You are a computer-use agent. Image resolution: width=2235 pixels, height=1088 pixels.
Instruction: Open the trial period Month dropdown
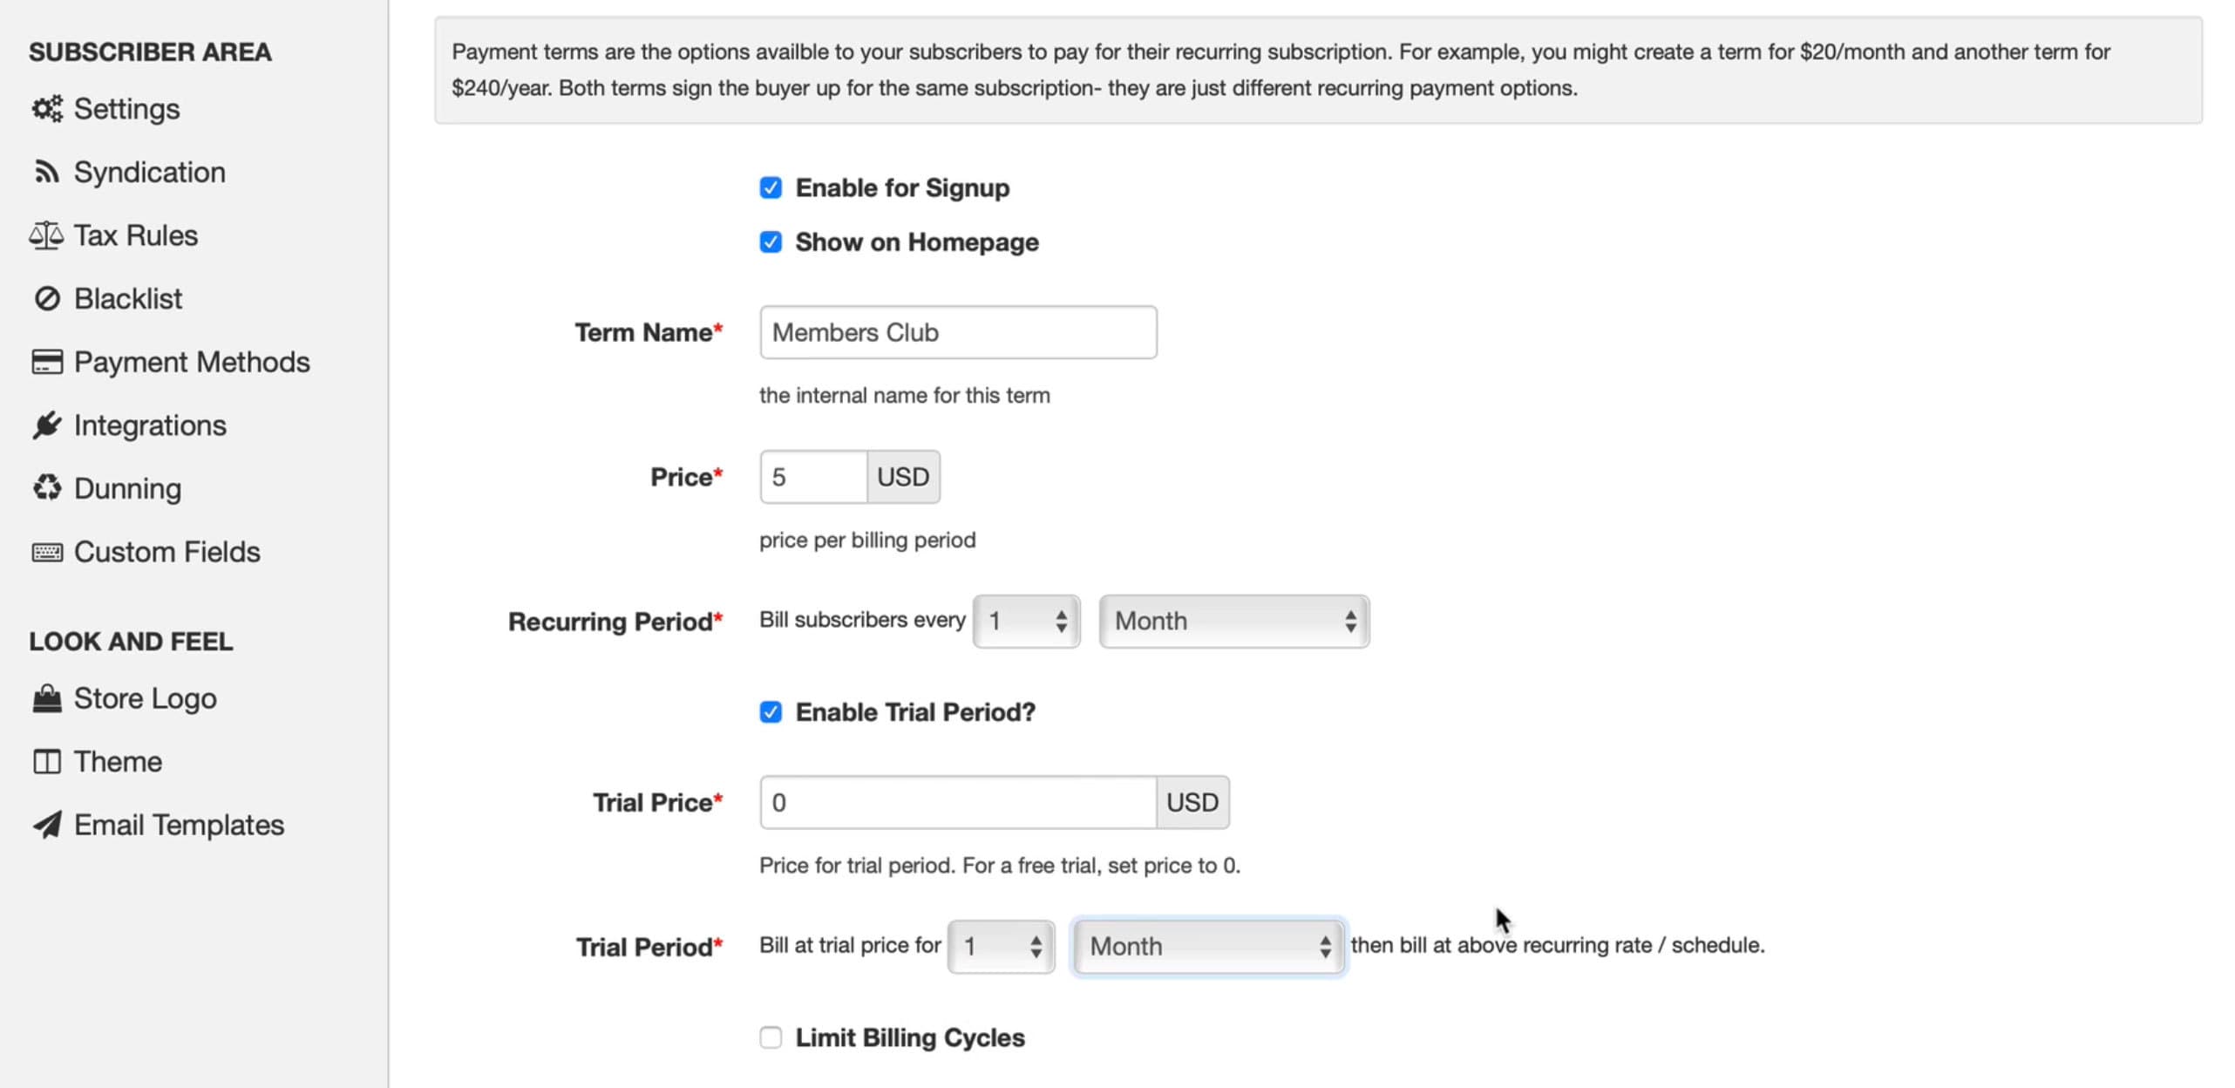[1208, 947]
